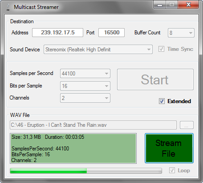
Task: Open the Bits per Sample dropdown
Action: coord(85,86)
